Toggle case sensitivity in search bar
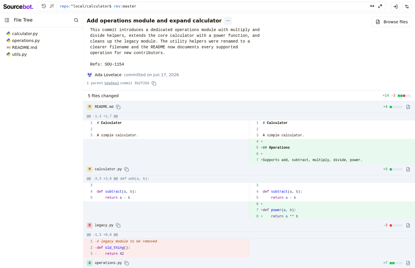Viewport: 415px width, 268px height. coord(372,6)
